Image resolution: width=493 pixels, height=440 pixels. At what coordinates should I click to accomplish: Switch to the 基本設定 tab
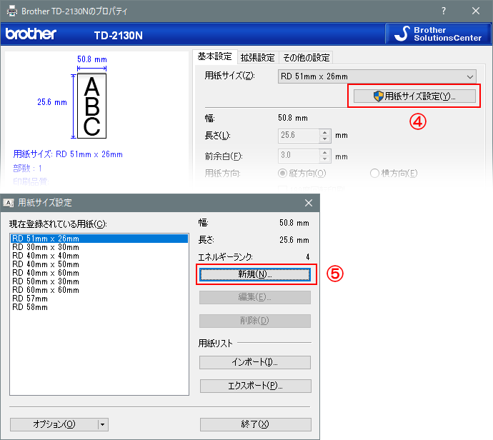coord(214,57)
